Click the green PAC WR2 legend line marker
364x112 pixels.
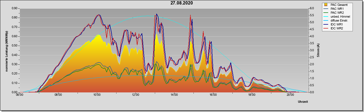point(326,13)
